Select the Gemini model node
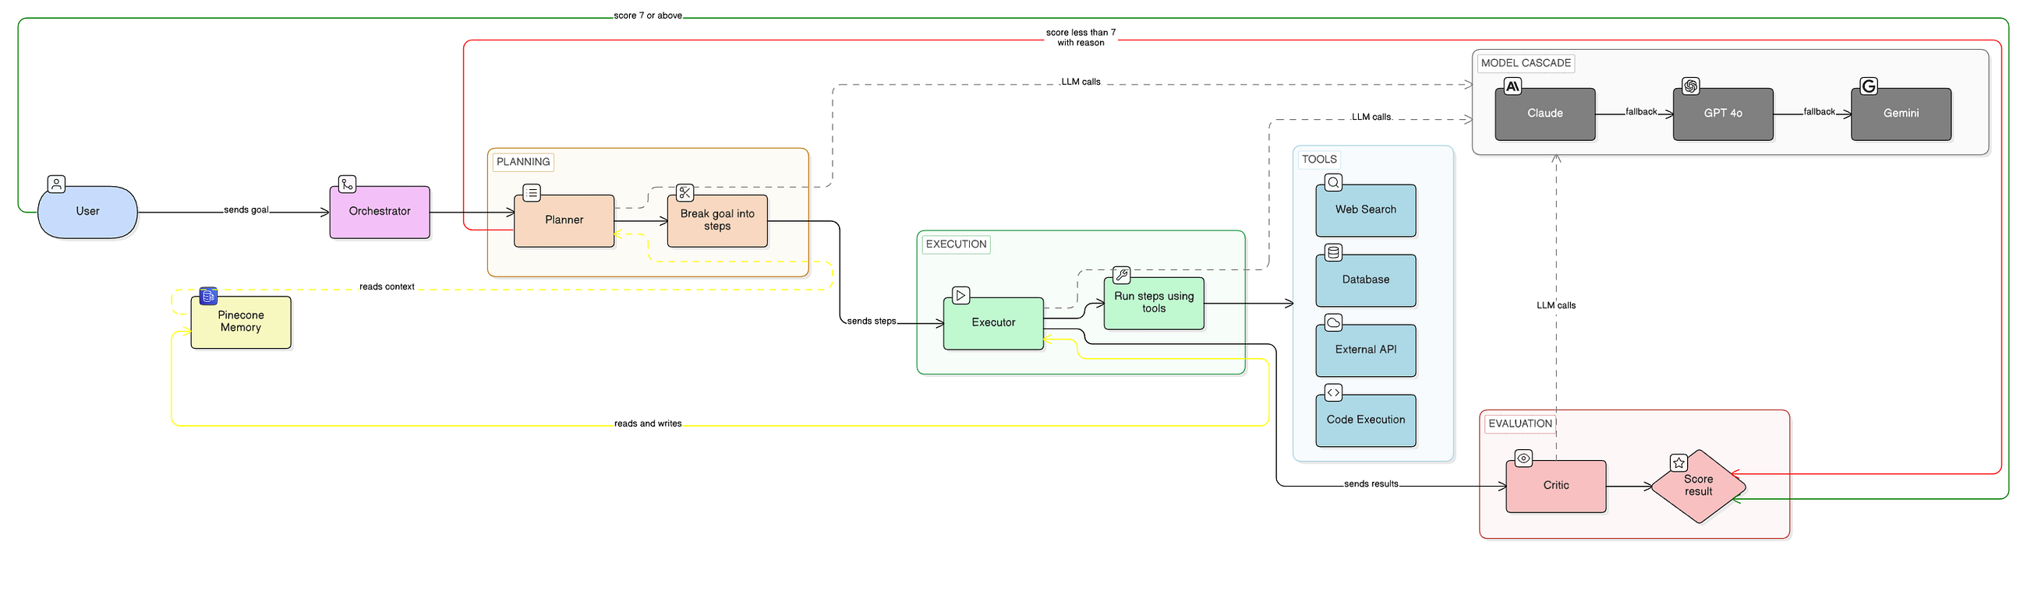Viewport: 2027px width, 608px height. 1901,114
